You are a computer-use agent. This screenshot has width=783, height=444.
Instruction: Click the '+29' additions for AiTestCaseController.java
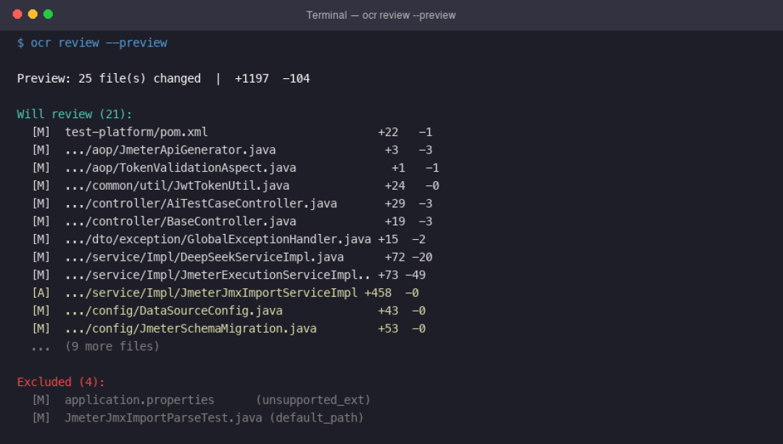click(x=395, y=204)
